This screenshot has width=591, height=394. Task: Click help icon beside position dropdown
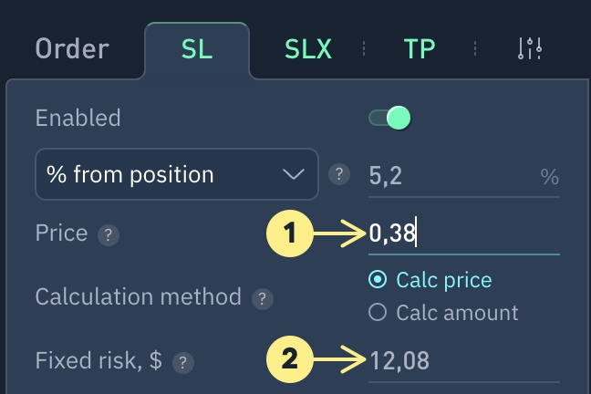(339, 174)
